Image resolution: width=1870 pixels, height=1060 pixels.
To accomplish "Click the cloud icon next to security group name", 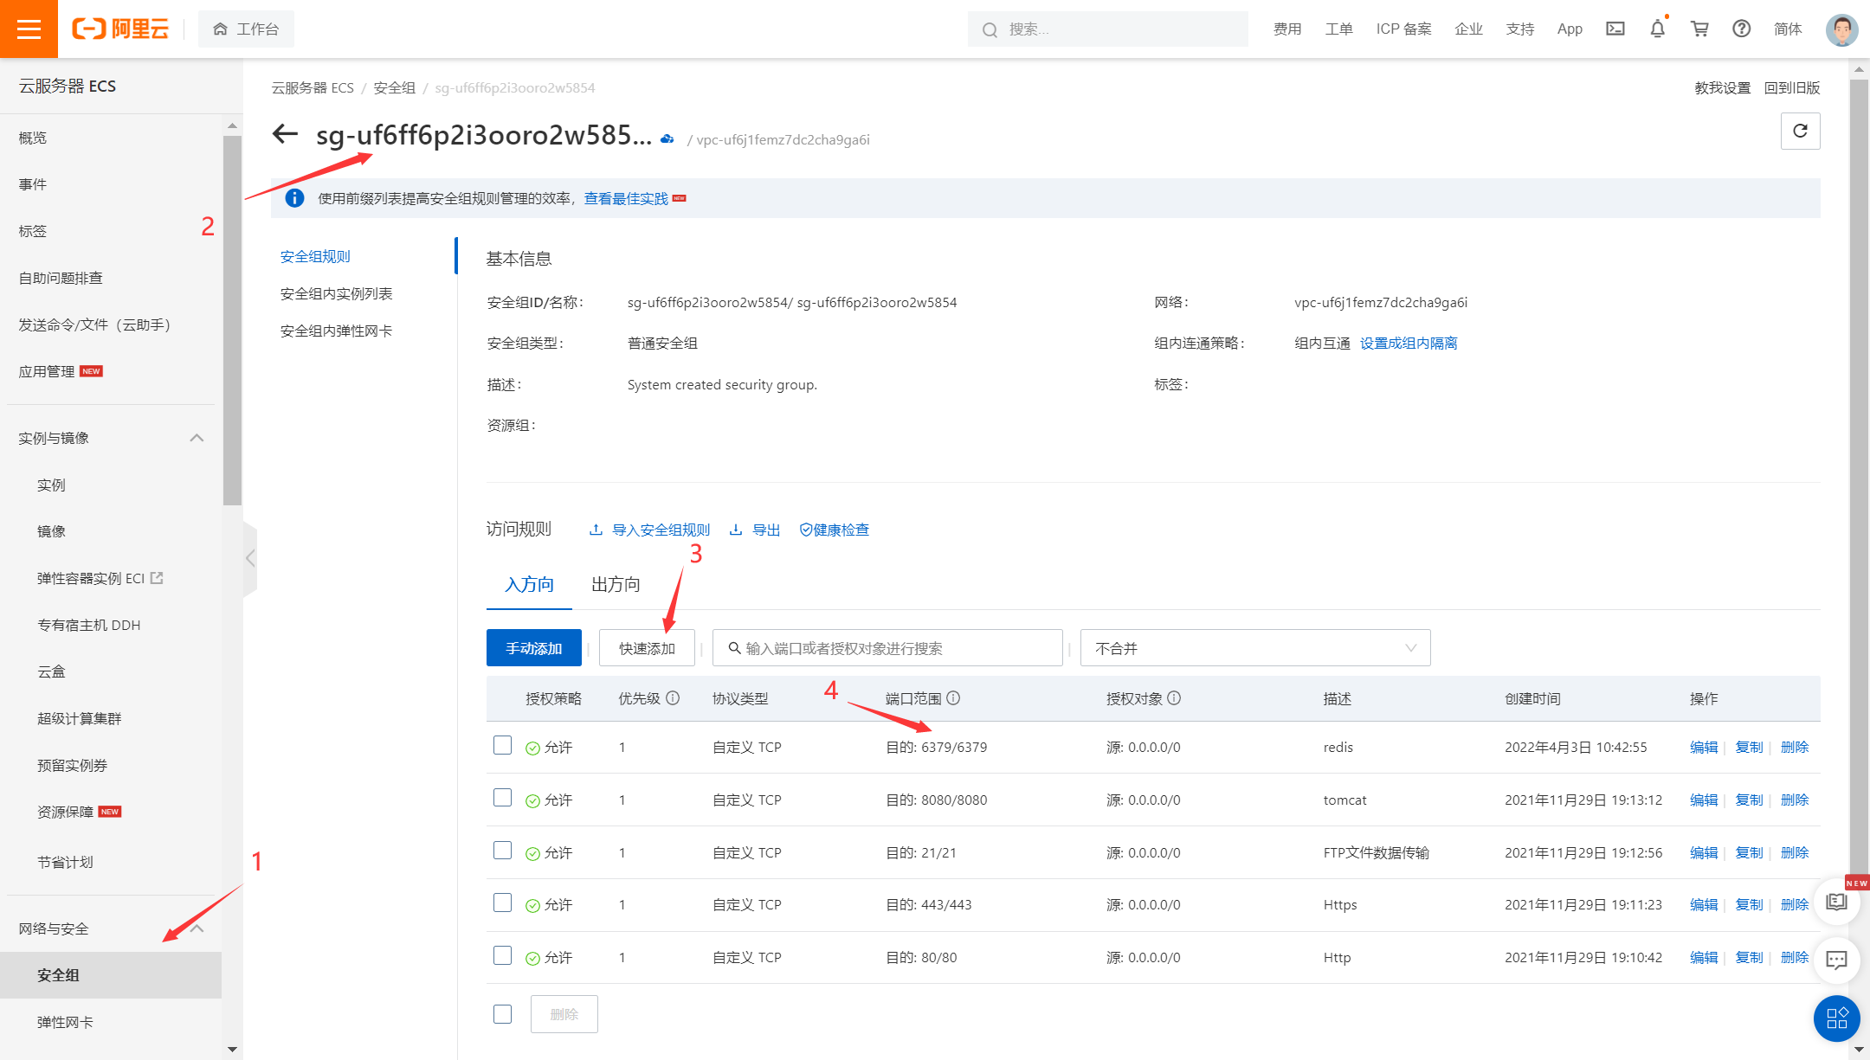I will tap(667, 138).
